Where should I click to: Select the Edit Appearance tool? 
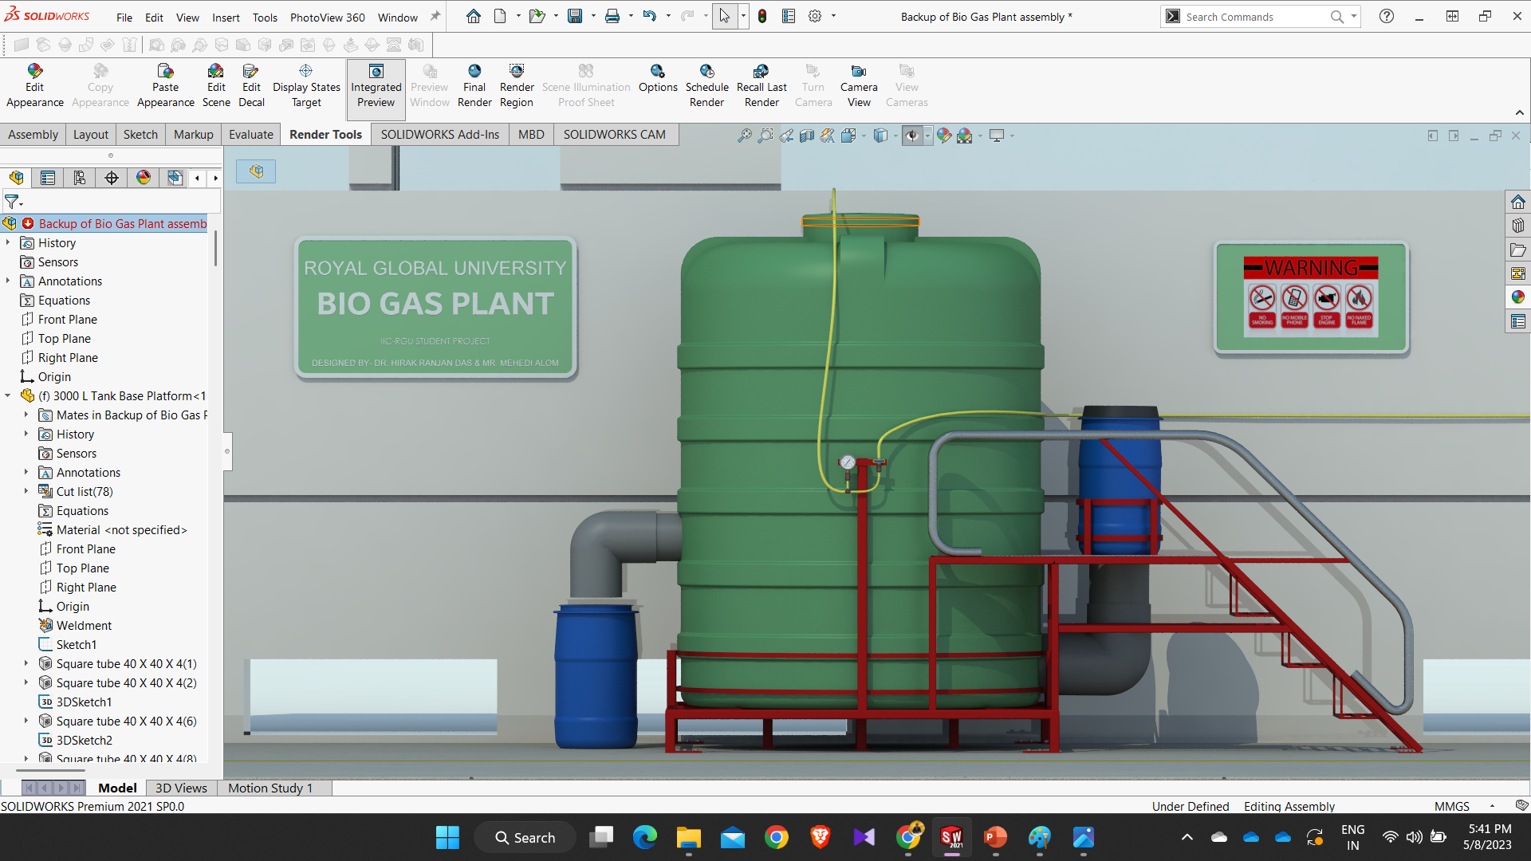click(34, 84)
